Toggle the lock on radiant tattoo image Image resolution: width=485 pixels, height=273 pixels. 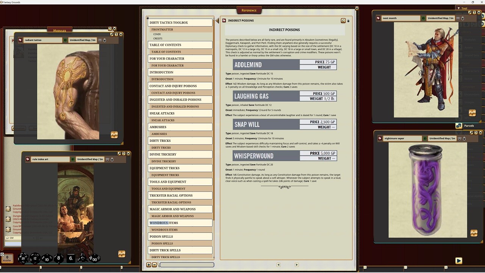click(105, 40)
